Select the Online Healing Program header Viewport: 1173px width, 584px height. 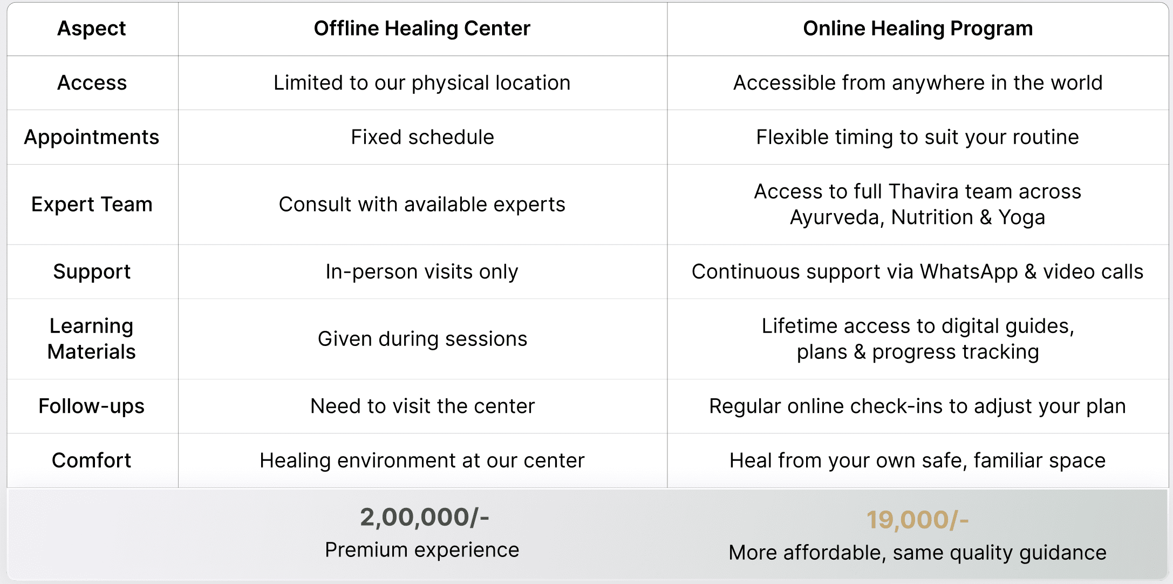(x=917, y=29)
